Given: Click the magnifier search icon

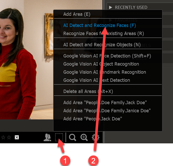Looking at the screenshot, I should tap(72, 137).
